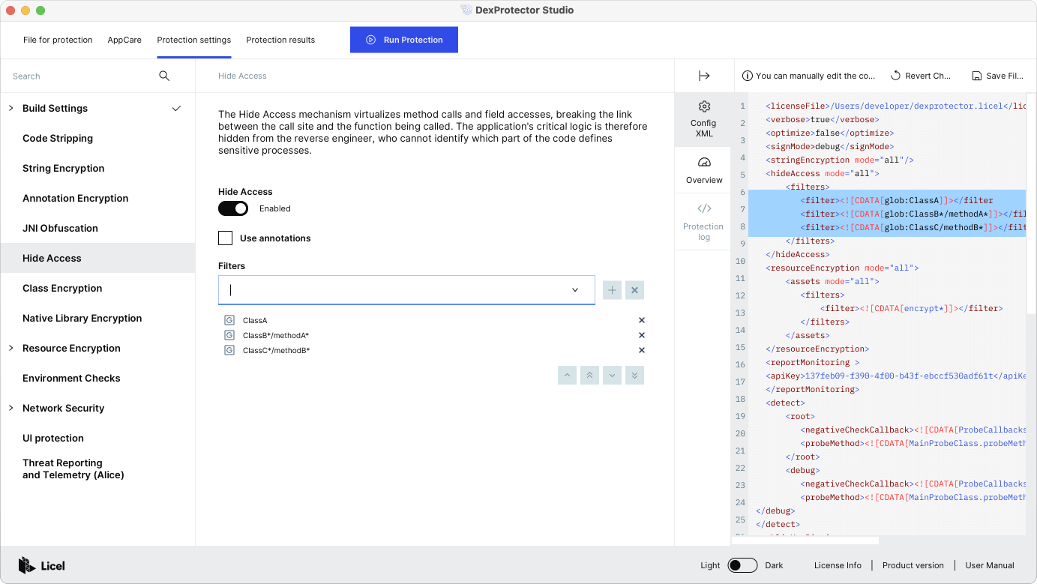The height and width of the screenshot is (584, 1037).
Task: Open Annotation Encryption settings
Action: point(97,198)
